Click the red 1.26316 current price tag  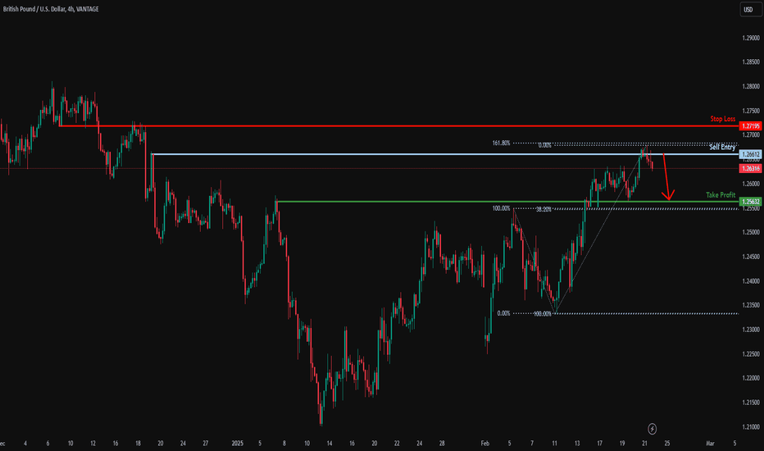click(x=750, y=169)
